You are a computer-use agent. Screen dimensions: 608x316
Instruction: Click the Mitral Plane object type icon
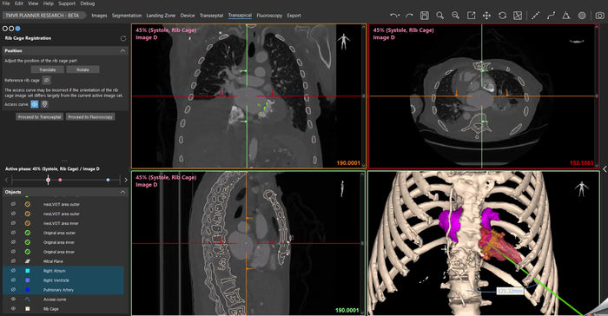(x=28, y=261)
